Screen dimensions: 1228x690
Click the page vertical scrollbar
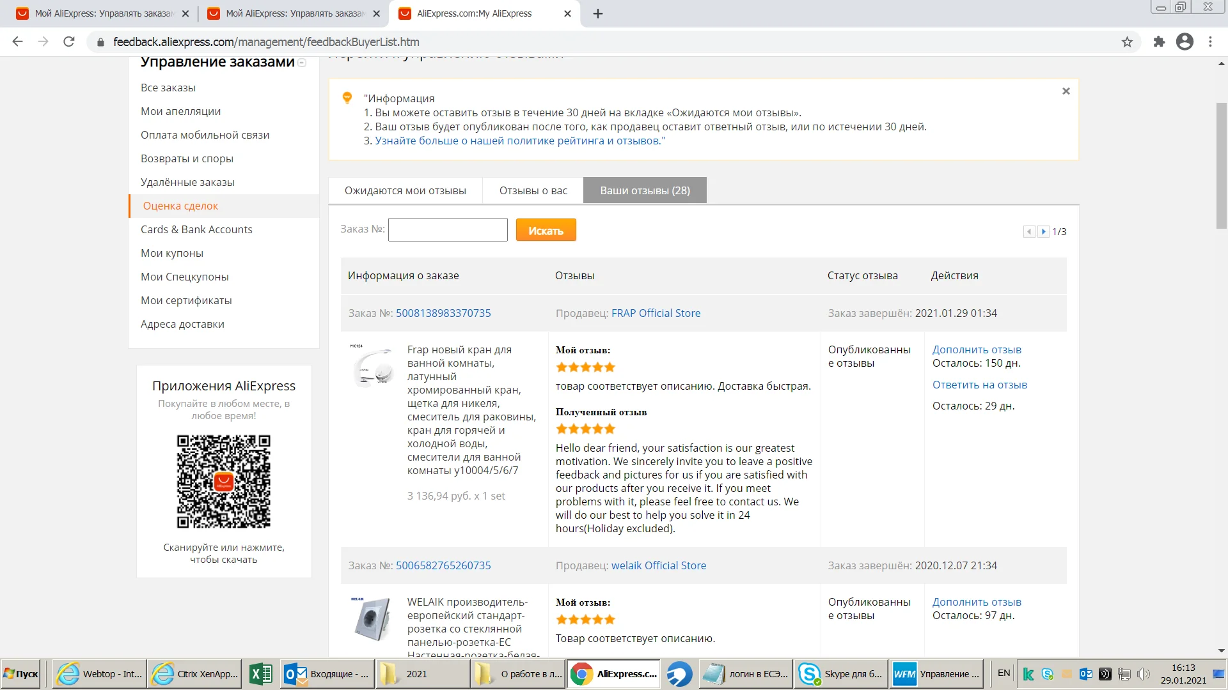[1221, 165]
